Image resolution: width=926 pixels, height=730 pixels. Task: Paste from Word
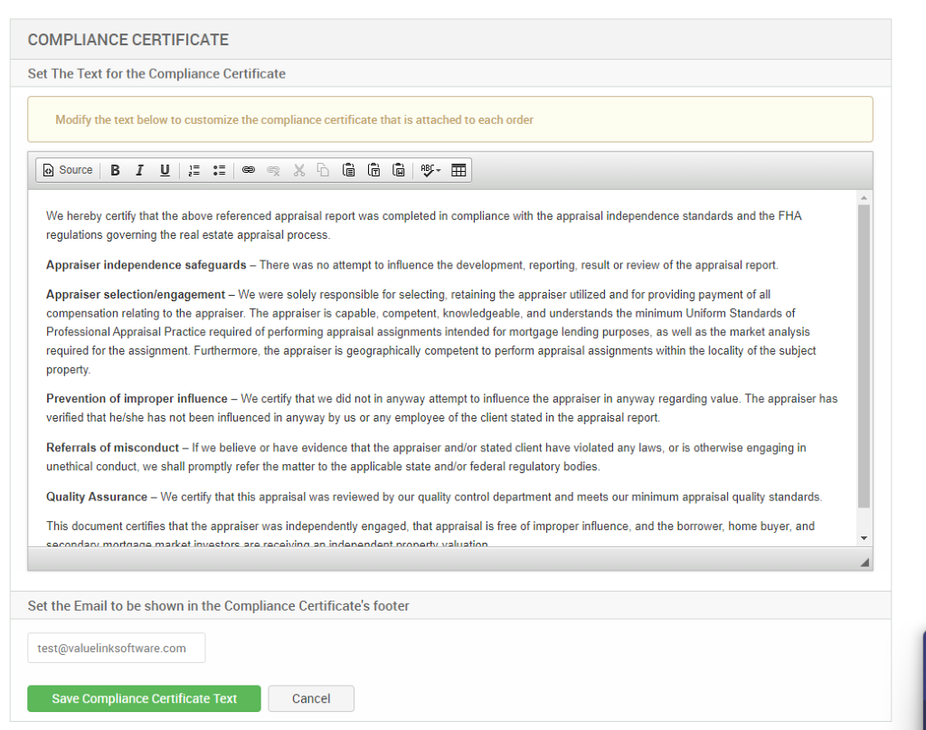pos(398,170)
